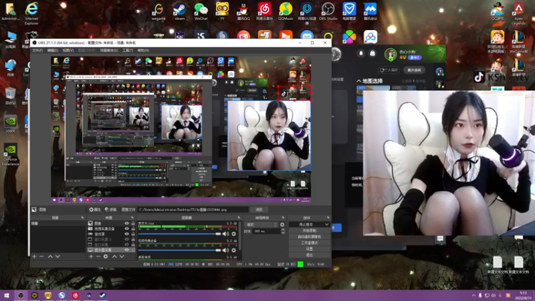Viewport: 535px width, 301px height.
Task: Enable 工作室模式 studio mode
Action: 310,243
